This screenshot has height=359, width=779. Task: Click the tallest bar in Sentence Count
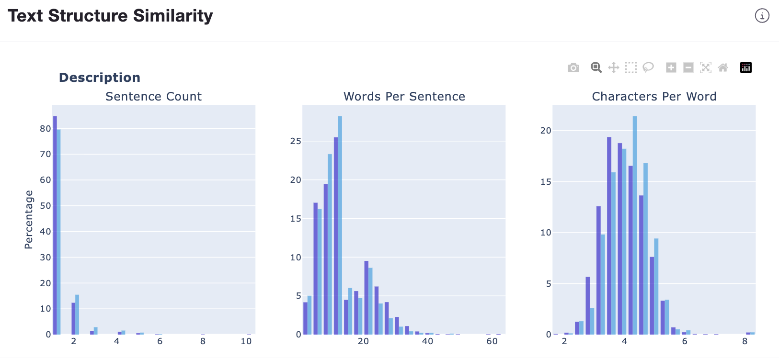(54, 225)
